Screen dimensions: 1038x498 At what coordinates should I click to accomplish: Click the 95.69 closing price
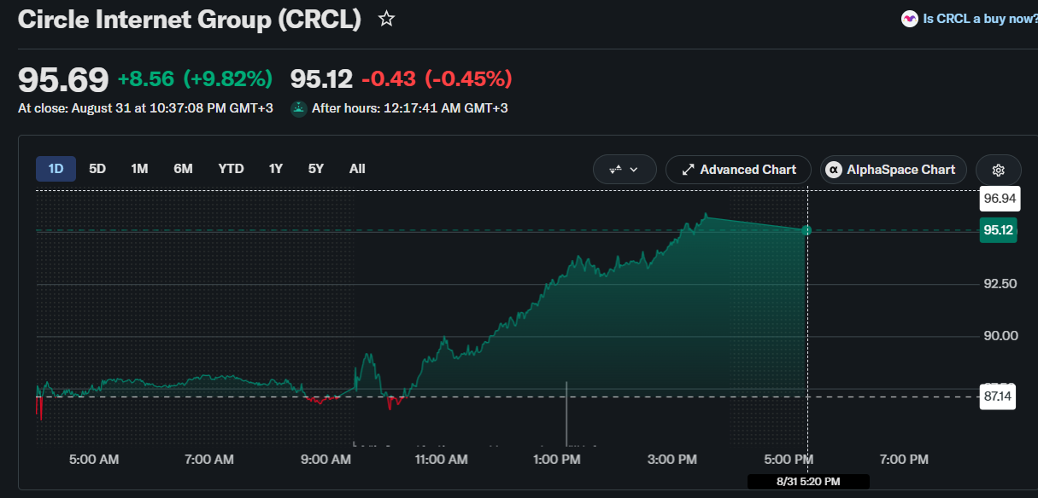click(x=63, y=79)
